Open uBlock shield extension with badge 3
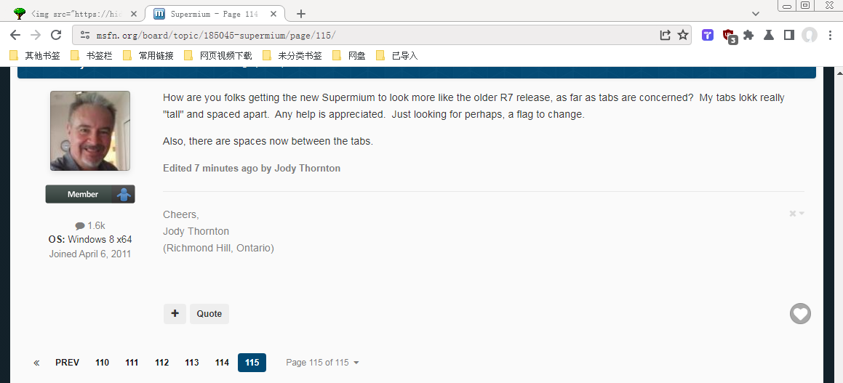 click(x=730, y=36)
